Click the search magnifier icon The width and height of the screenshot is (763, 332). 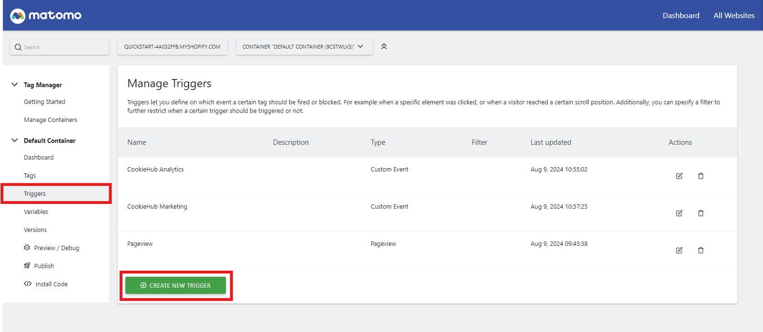point(18,47)
